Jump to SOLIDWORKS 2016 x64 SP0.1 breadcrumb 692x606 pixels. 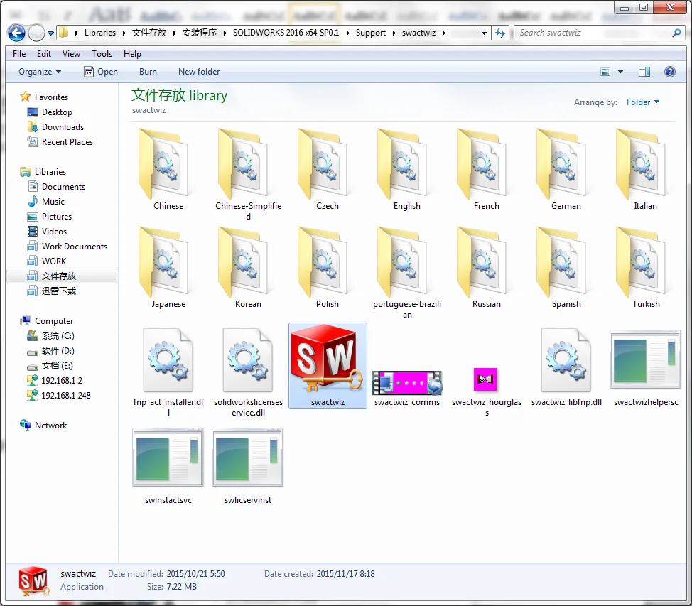click(x=286, y=33)
